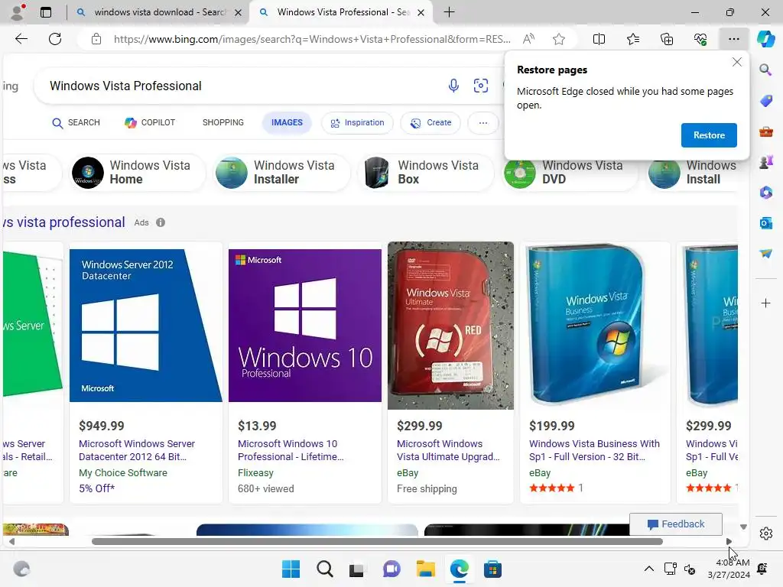This screenshot has height=587, width=783.
Task: Open Microsoft Windows 10 Professional Lifetime link
Action: click(291, 450)
